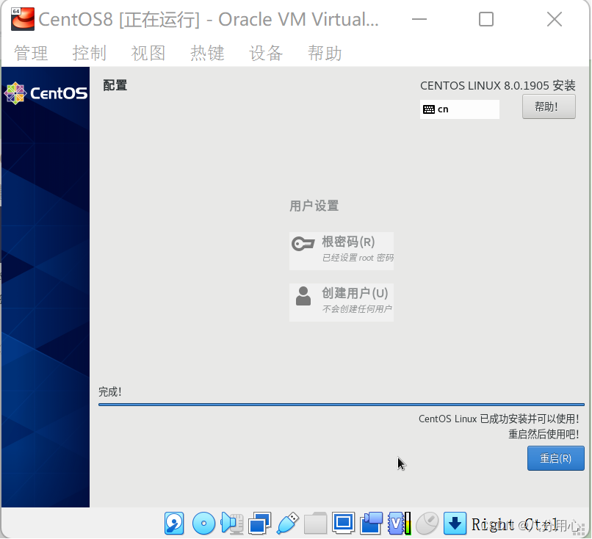Click the network adapter status icon
The width and height of the screenshot is (592, 539).
pyautogui.click(x=260, y=523)
